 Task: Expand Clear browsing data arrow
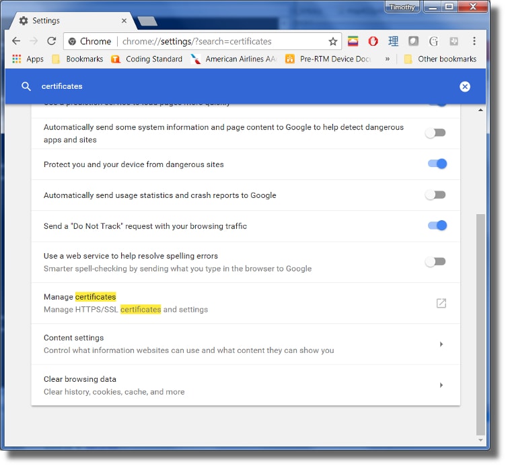click(x=441, y=385)
